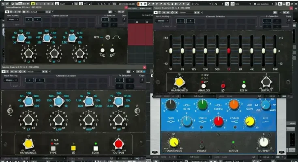
Task: Click the blue 650 Hz orange knob
Action: pyautogui.click(x=234, y=105)
